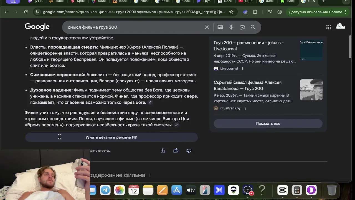
Task: Open source link icon after через Бога
Action: [x=150, y=102]
